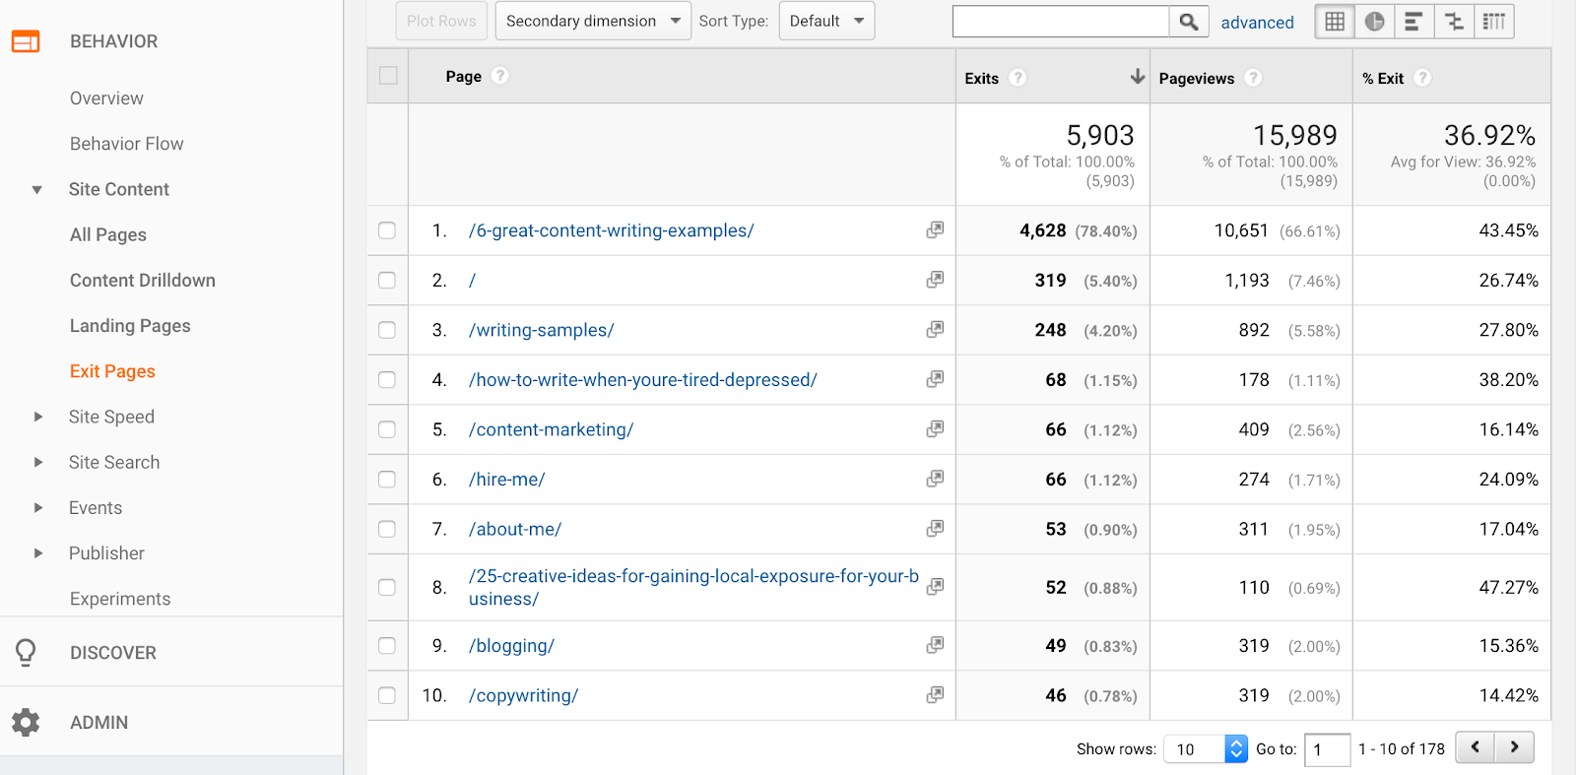Open help for the Exits column
This screenshot has width=1576, height=775.
1018,78
